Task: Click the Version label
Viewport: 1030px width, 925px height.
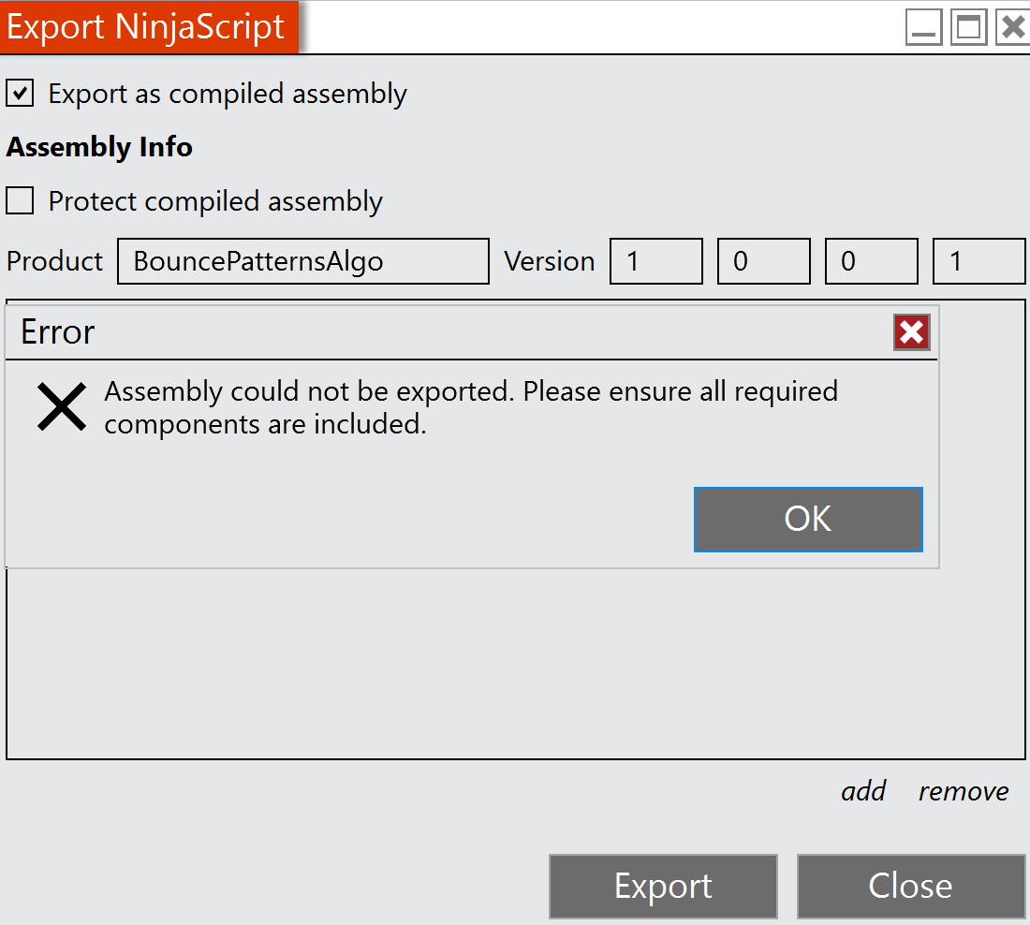Action: pos(549,261)
